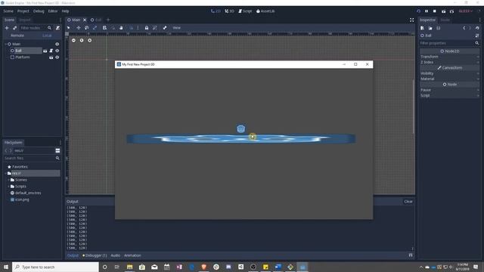This screenshot has width=484, height=272.
Task: Expand the Z Index property section
Action: point(450,62)
